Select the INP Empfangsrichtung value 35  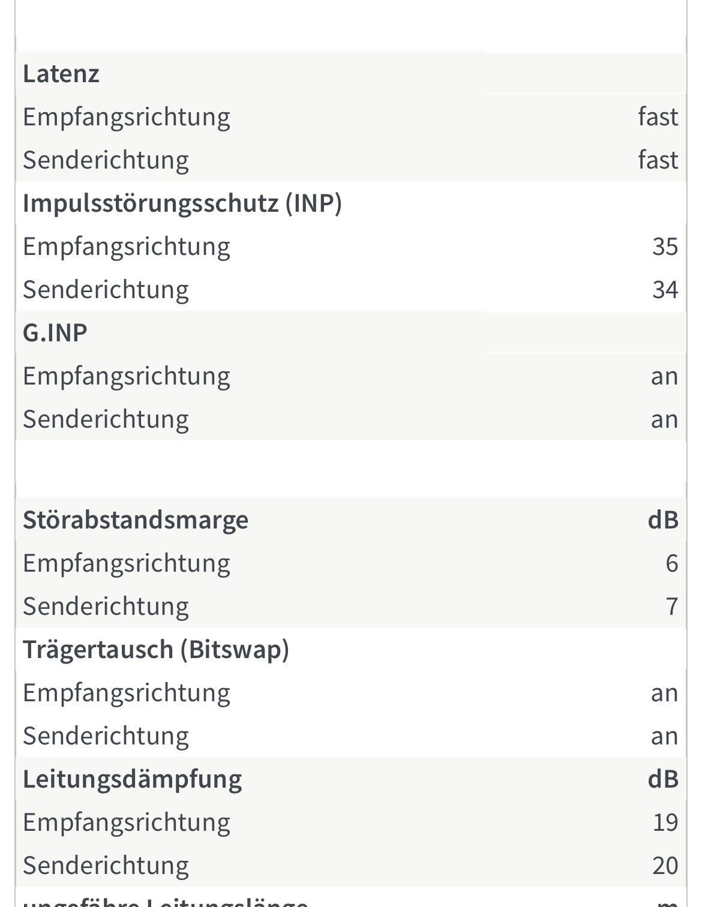tap(665, 247)
